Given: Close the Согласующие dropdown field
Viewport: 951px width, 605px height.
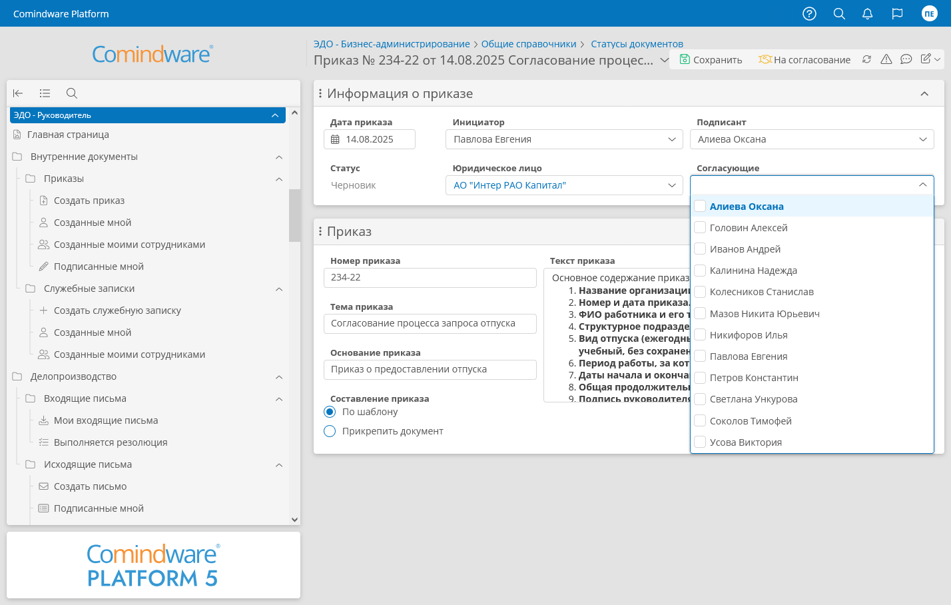Looking at the screenshot, I should [922, 185].
